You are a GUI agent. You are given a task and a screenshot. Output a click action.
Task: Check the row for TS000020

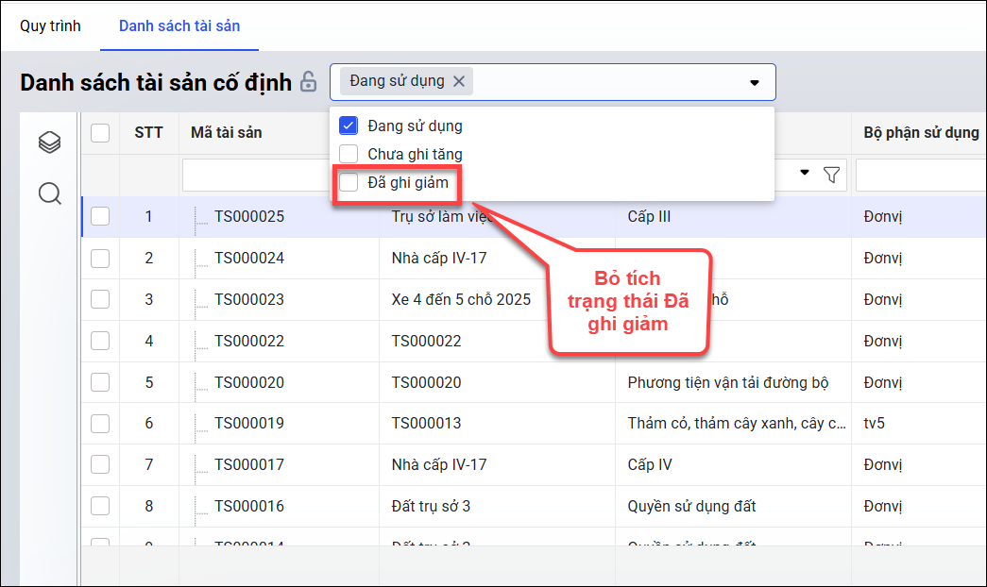[100, 382]
